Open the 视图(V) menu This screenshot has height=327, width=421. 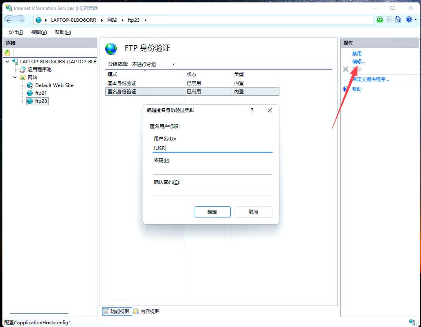[38, 32]
